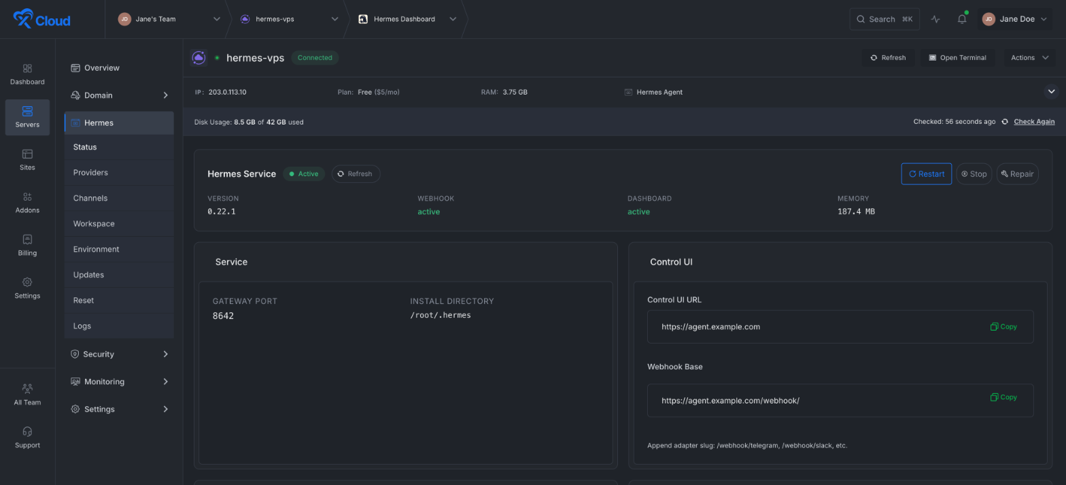
Task: Open the Jane Doe account menu chevron
Action: click(x=1044, y=19)
